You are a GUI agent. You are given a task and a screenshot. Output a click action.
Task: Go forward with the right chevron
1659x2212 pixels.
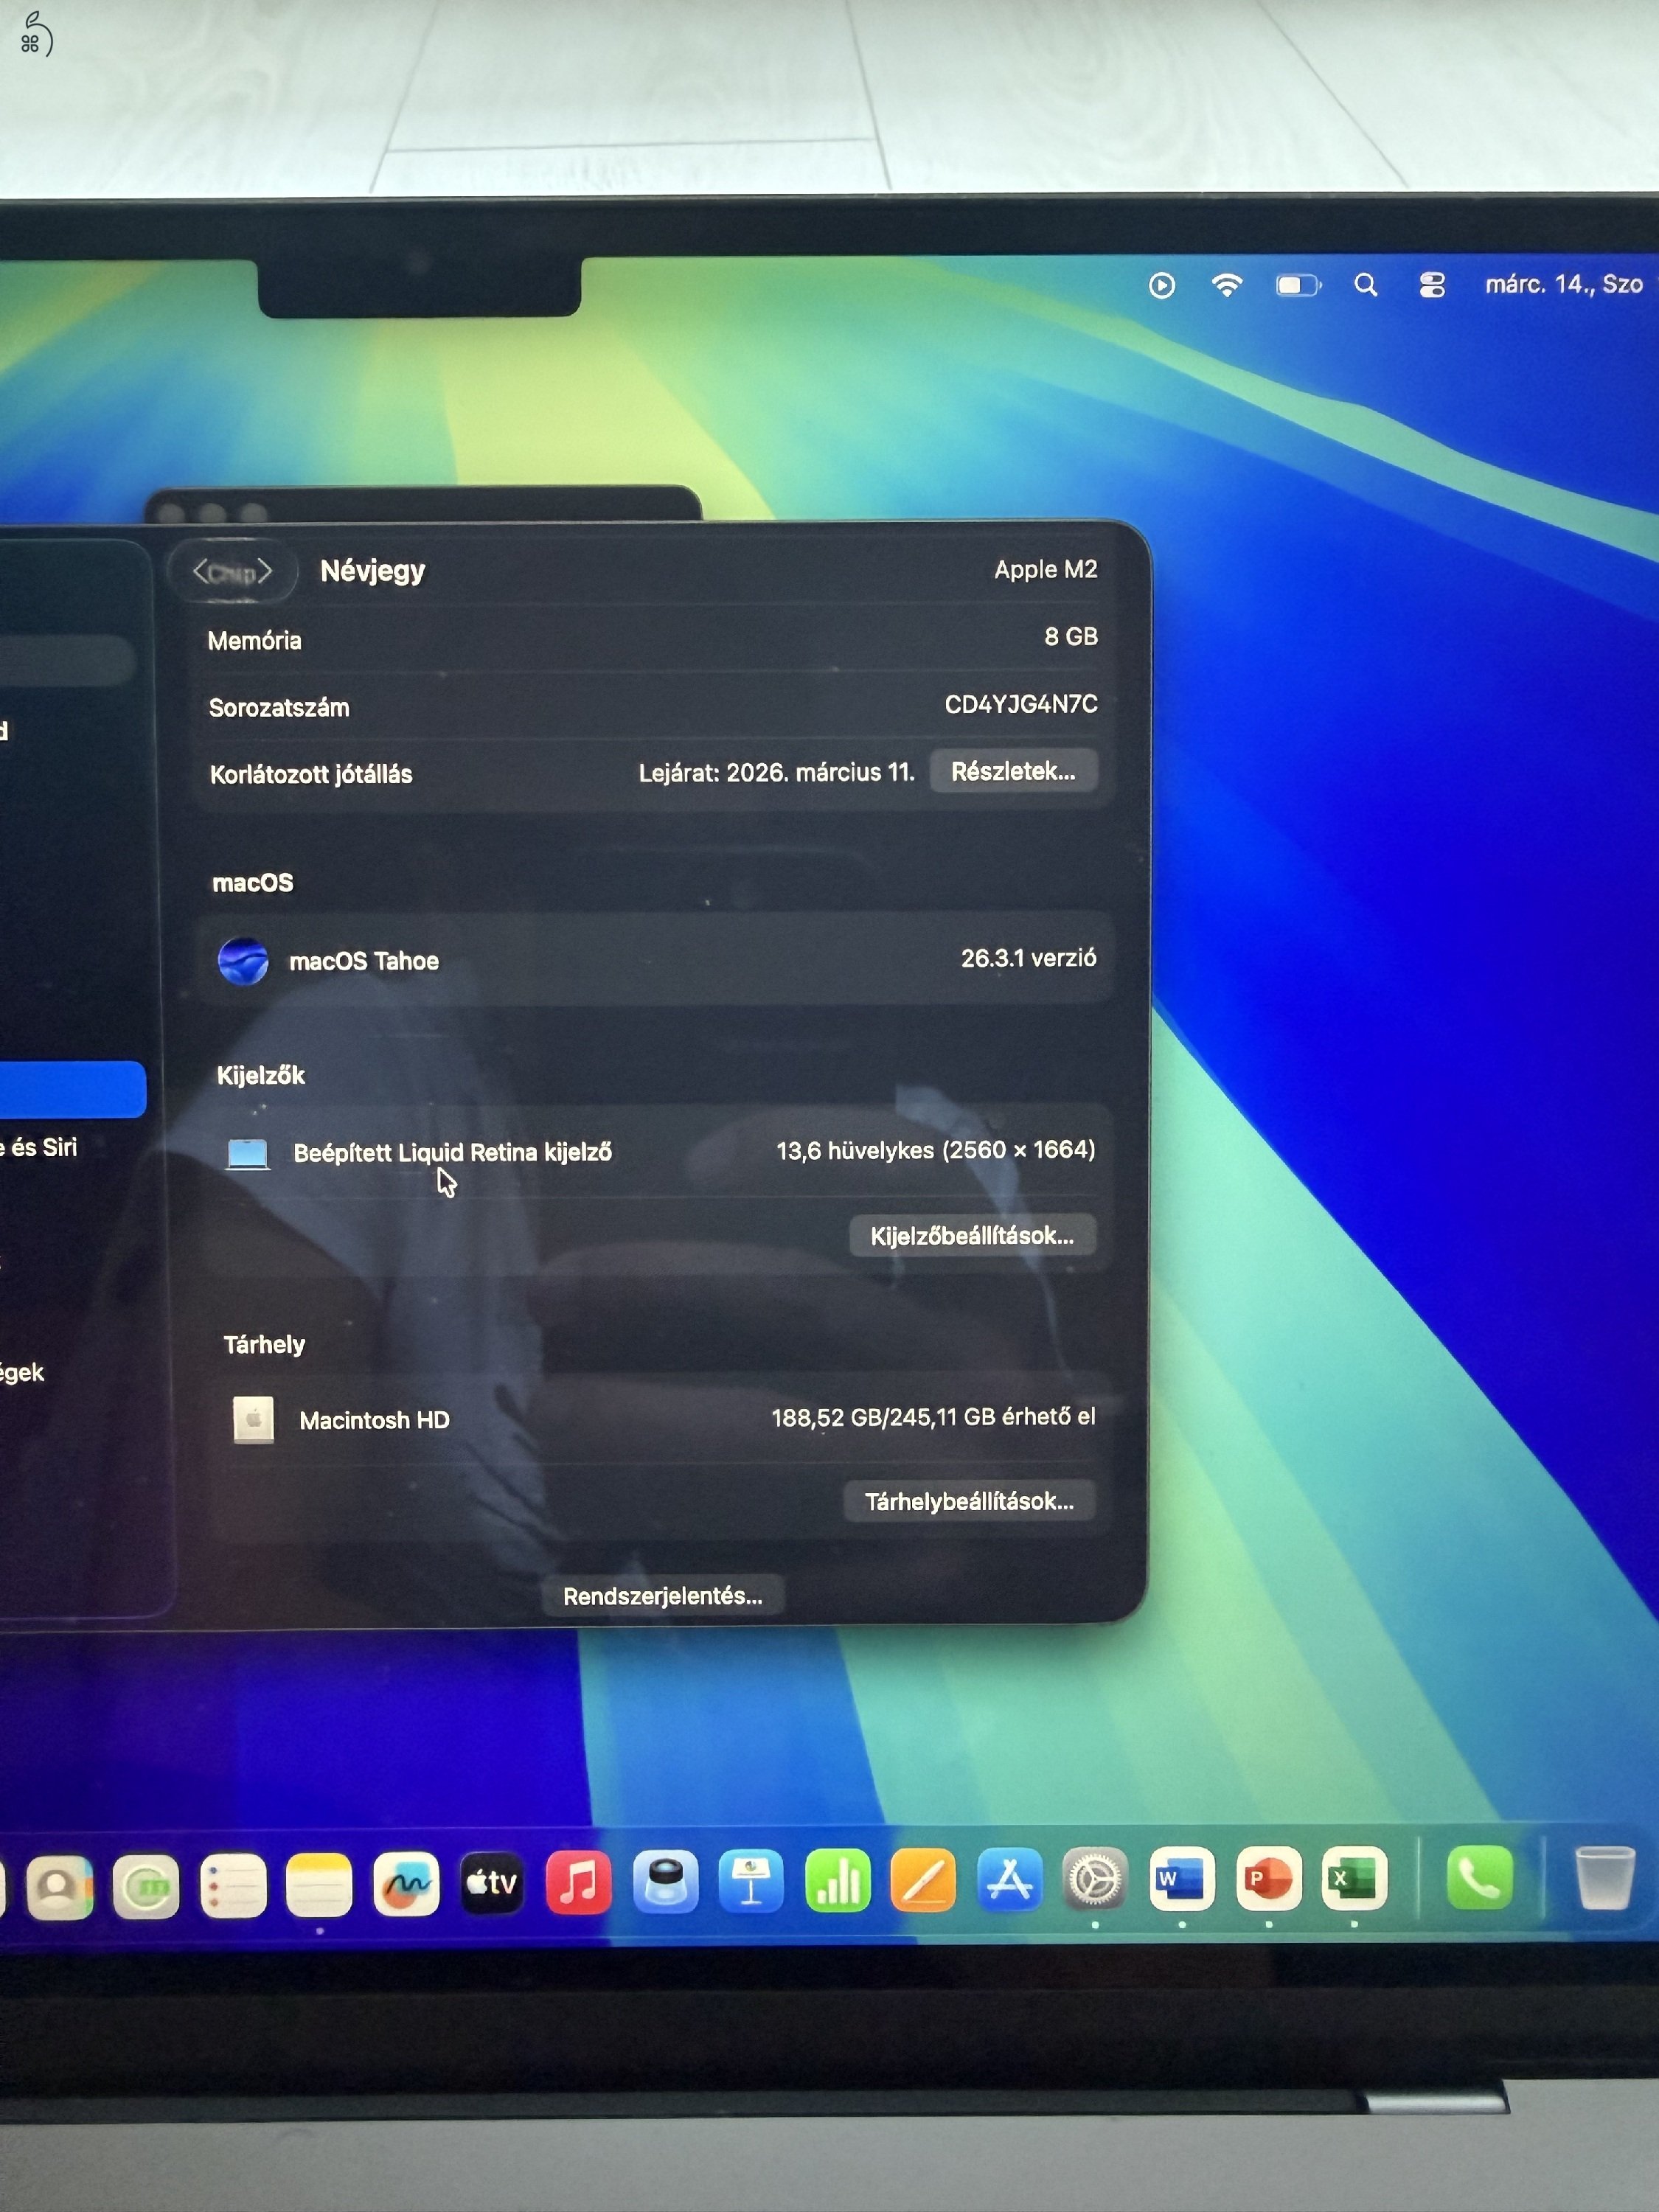[265, 571]
